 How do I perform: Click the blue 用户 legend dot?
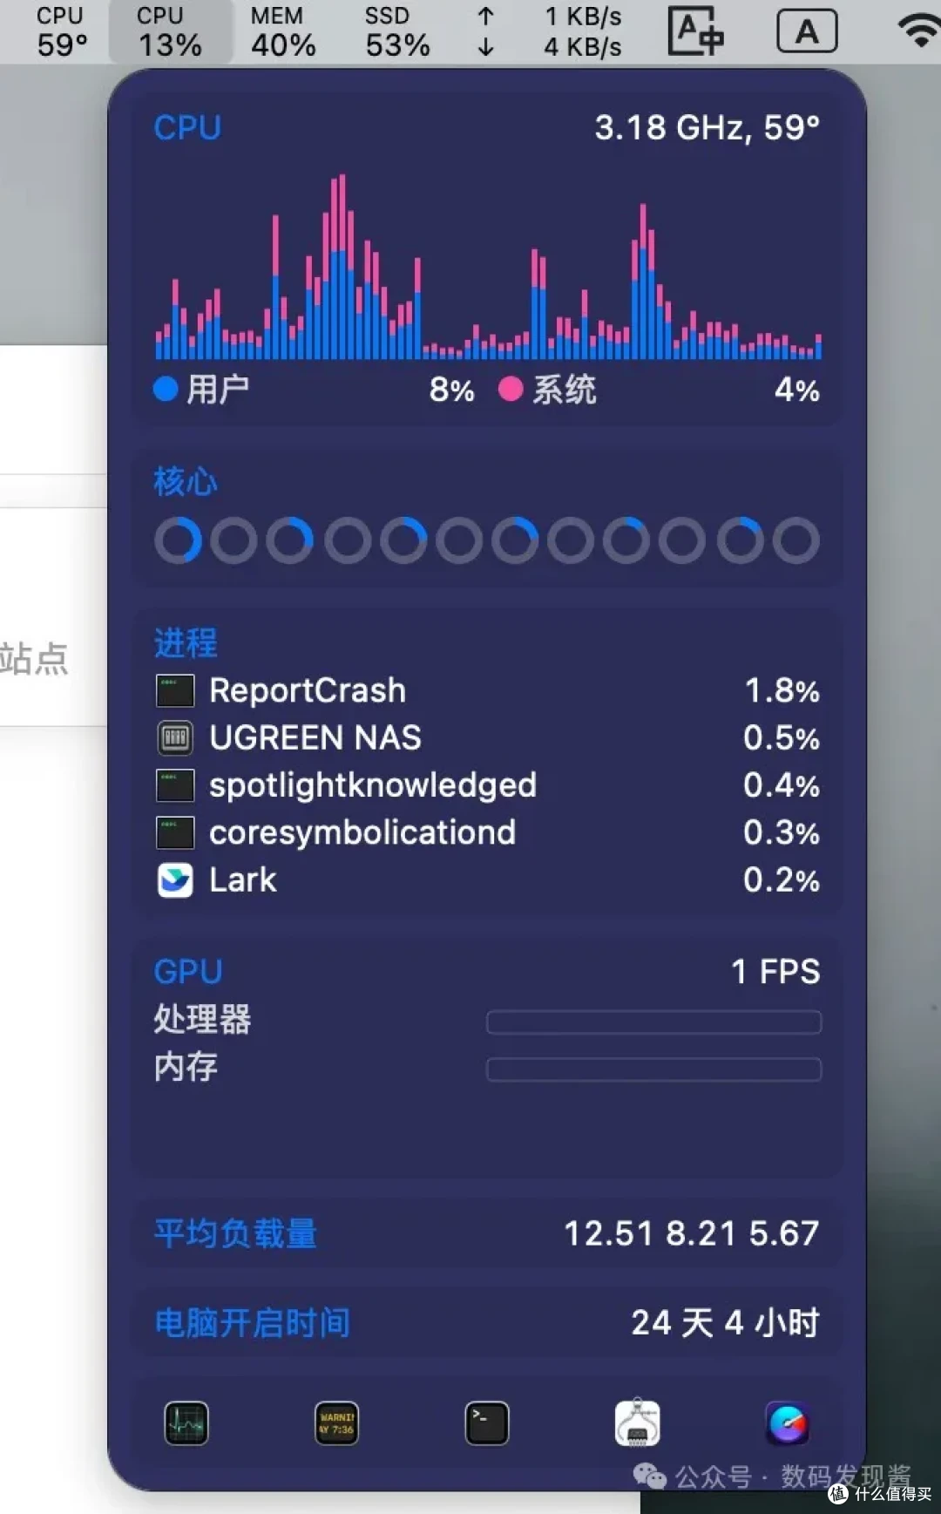(x=166, y=389)
